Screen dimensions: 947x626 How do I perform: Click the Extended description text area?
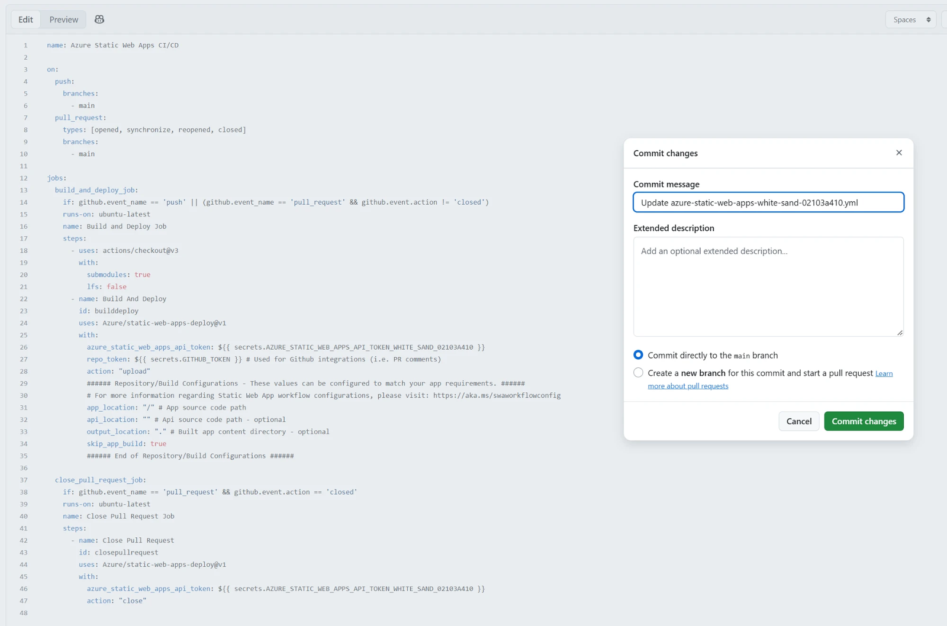point(768,287)
